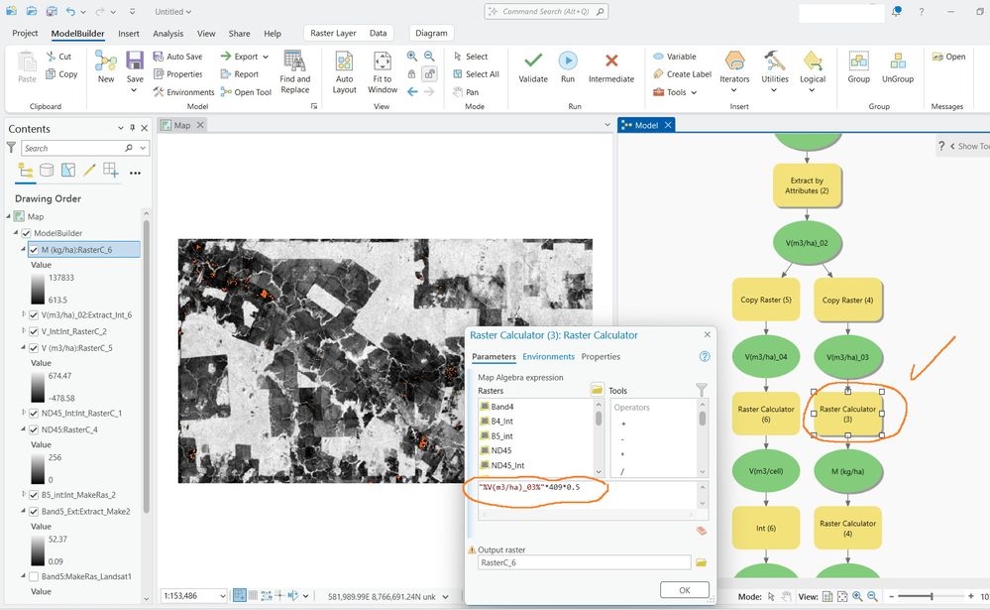Screen dimensions: 990x610
Task: Fit the model to window
Action: (382, 72)
